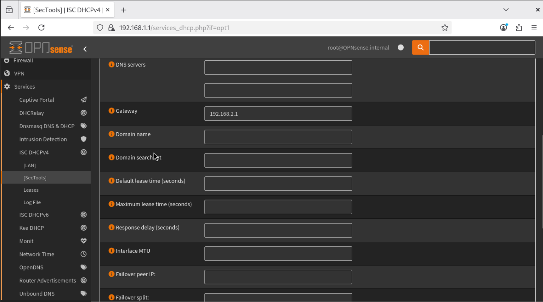Open the DHCP Leases page
543x302 pixels.
(31, 190)
